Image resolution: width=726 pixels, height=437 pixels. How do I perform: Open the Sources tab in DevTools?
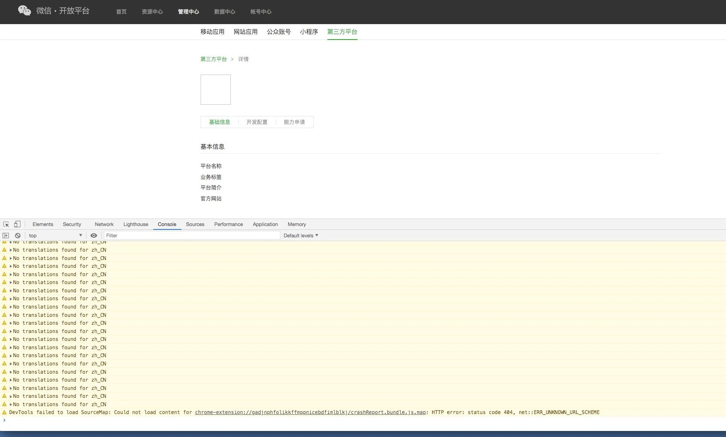pos(195,224)
